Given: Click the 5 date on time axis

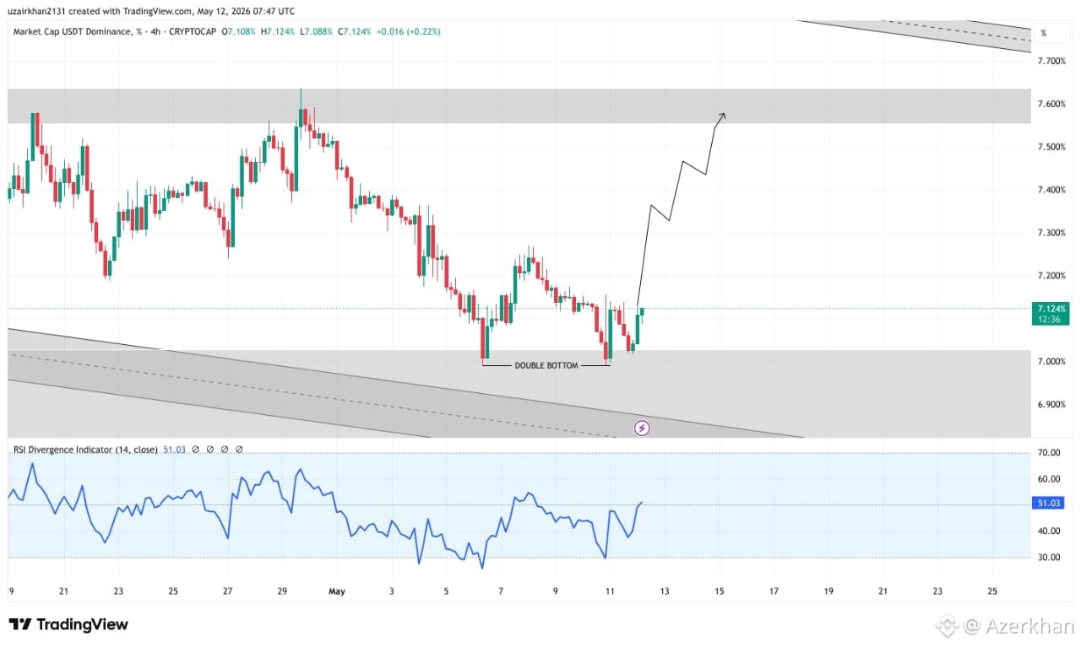Looking at the screenshot, I should (x=446, y=591).
